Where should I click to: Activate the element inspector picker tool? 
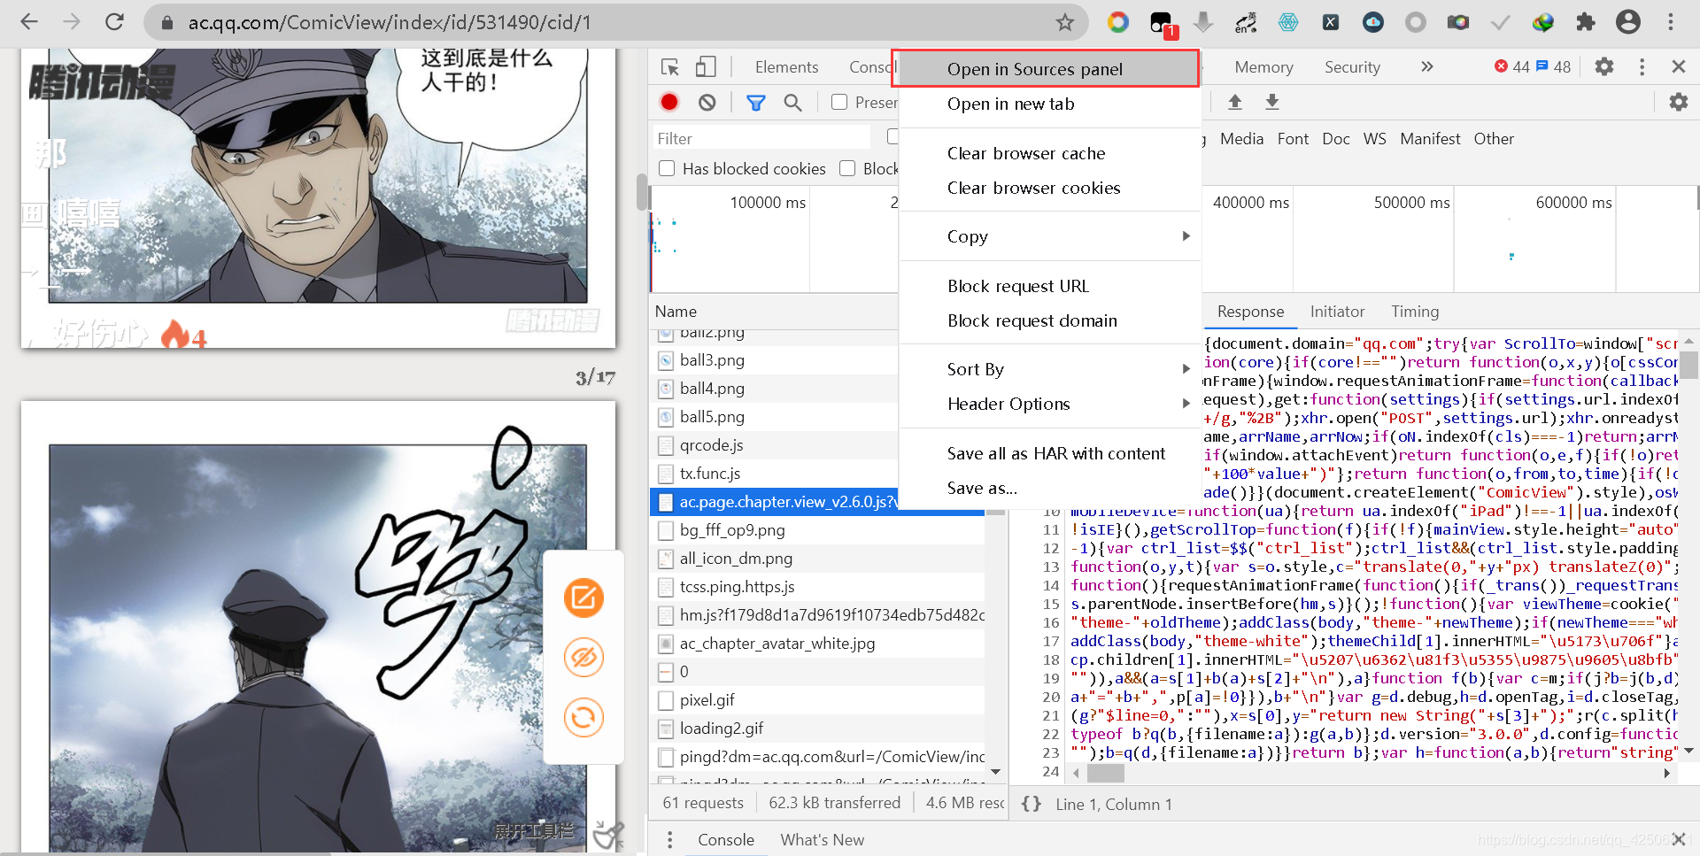click(x=670, y=67)
